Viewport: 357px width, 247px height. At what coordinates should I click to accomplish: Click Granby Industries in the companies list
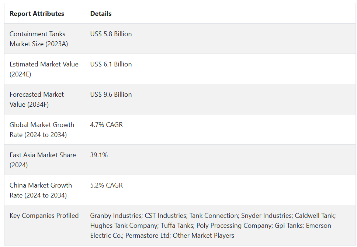pyautogui.click(x=116, y=216)
